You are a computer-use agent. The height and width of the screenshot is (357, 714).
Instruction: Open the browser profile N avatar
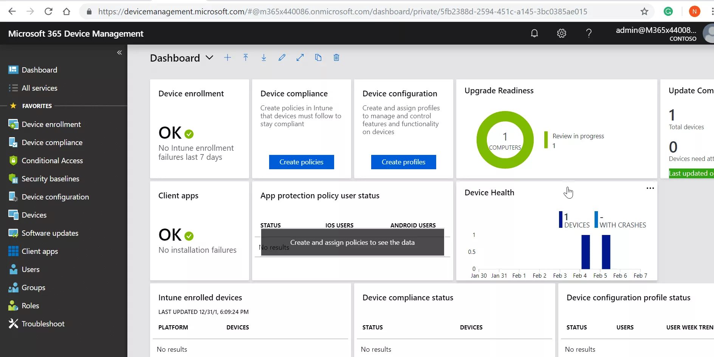click(694, 12)
